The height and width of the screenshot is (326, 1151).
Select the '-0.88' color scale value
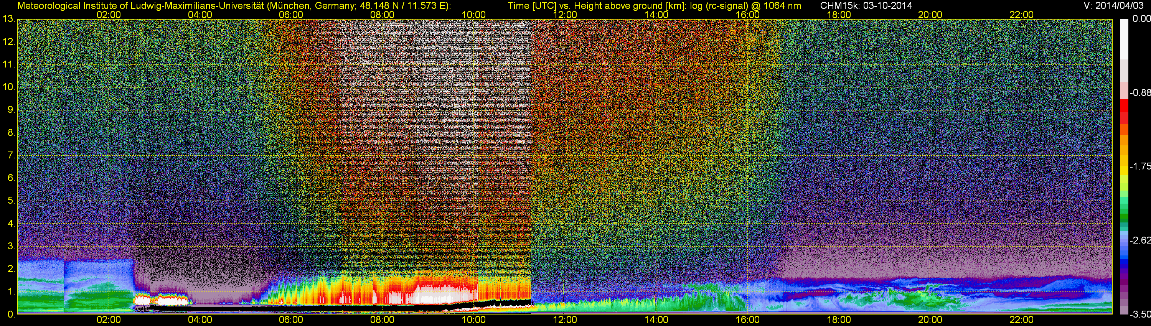[1140, 93]
